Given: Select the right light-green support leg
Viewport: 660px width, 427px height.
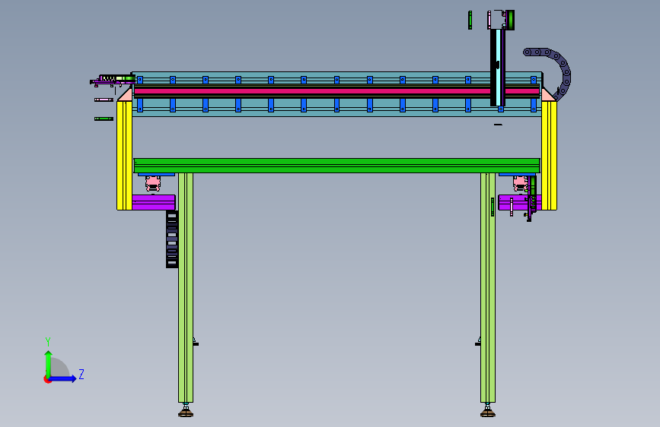Looking at the screenshot, I should [x=488, y=287].
